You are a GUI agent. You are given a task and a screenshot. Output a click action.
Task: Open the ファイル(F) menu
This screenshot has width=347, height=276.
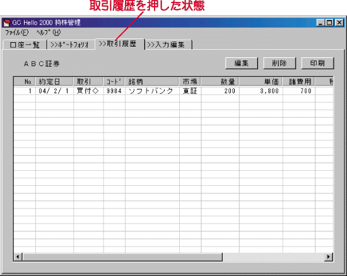click(x=17, y=33)
